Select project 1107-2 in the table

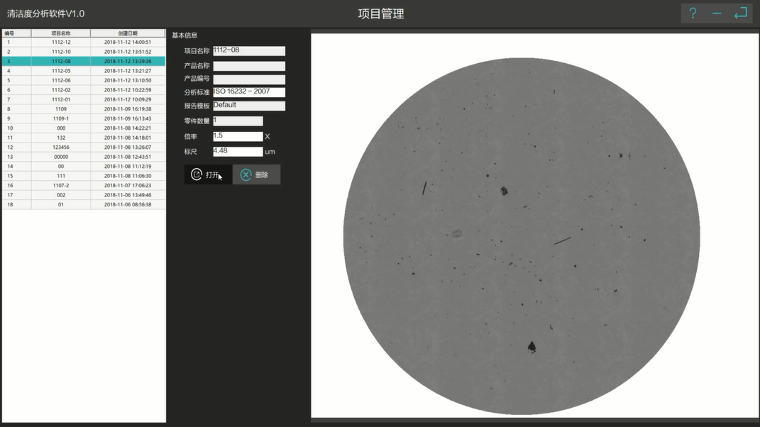(x=61, y=185)
